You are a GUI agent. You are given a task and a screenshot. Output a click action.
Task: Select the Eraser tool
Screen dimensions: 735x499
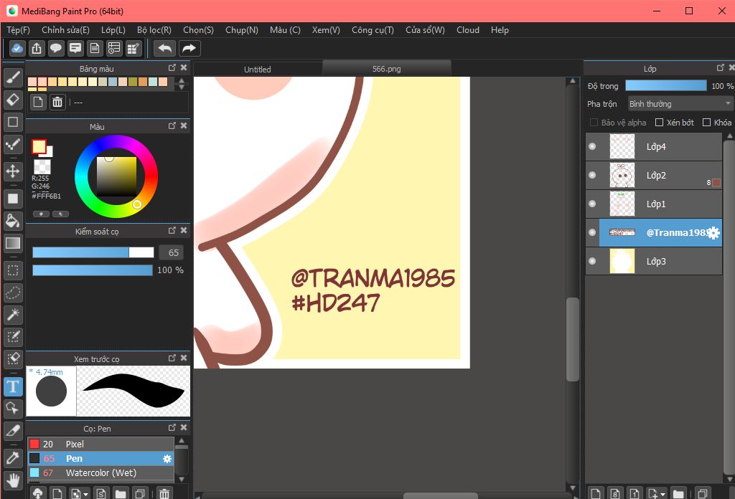pos(13,100)
